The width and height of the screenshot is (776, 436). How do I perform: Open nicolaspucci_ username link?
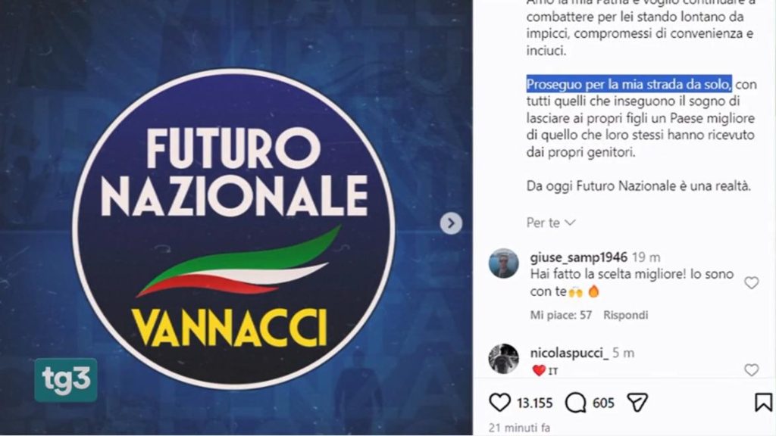(569, 353)
